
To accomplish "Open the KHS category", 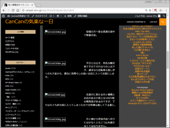I will (7, 86).
